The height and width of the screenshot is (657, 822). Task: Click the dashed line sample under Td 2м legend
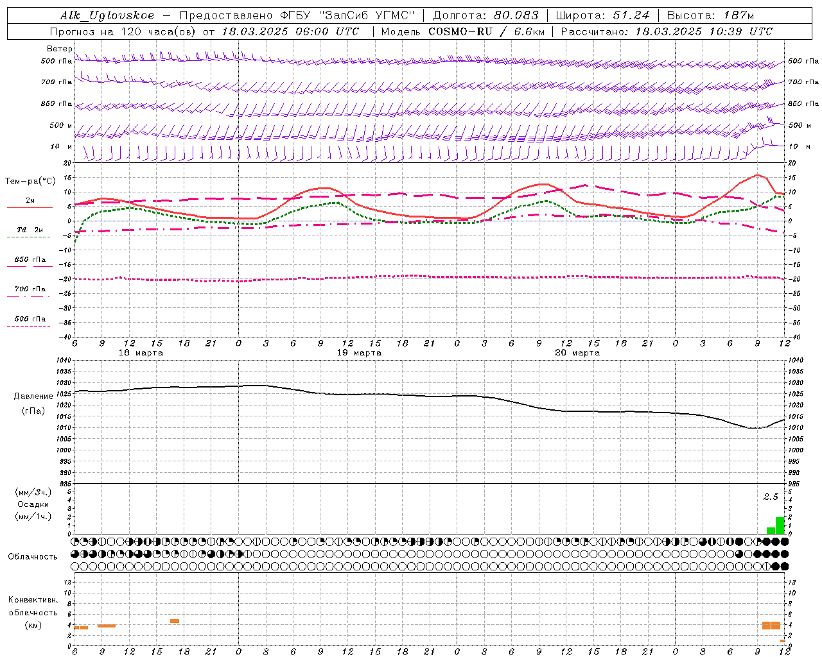(x=29, y=237)
